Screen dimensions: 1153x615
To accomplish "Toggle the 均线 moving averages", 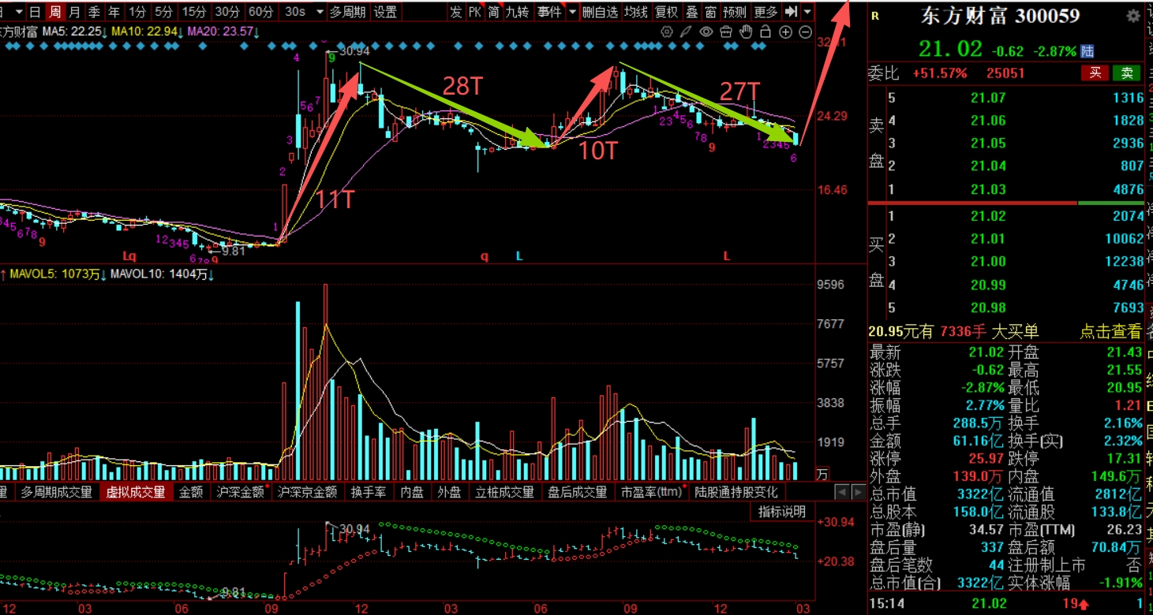I will point(635,12).
